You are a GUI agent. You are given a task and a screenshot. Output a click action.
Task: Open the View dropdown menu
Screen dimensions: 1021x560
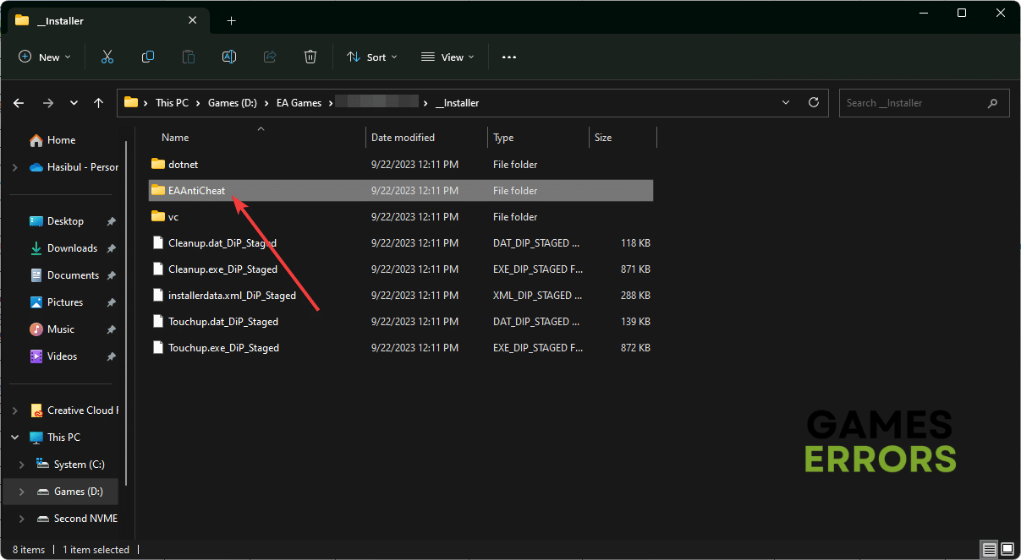click(x=447, y=57)
